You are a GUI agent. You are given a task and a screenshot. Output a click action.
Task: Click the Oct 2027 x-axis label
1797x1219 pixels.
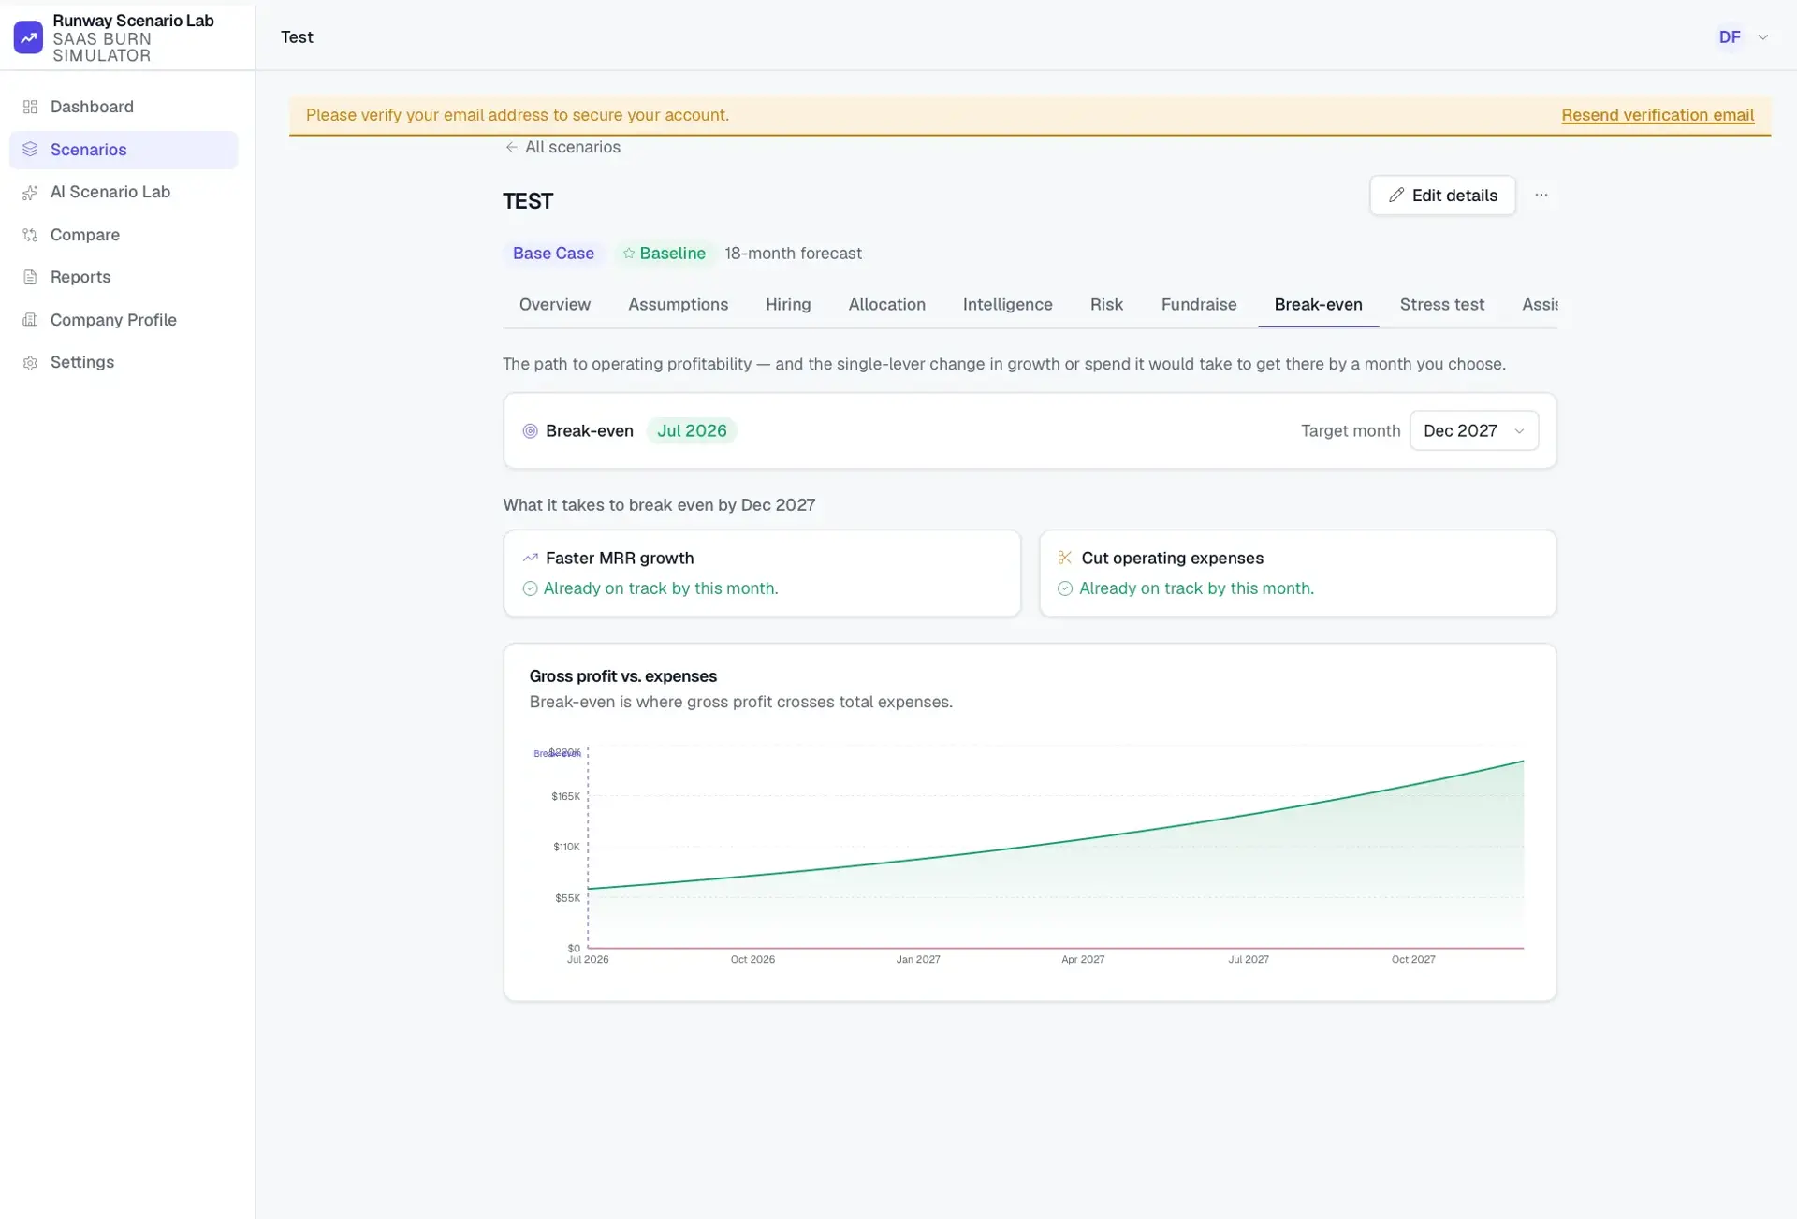tap(1413, 960)
